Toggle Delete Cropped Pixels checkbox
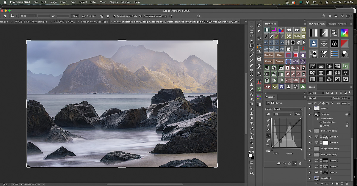357x186 pixels. [115, 16]
